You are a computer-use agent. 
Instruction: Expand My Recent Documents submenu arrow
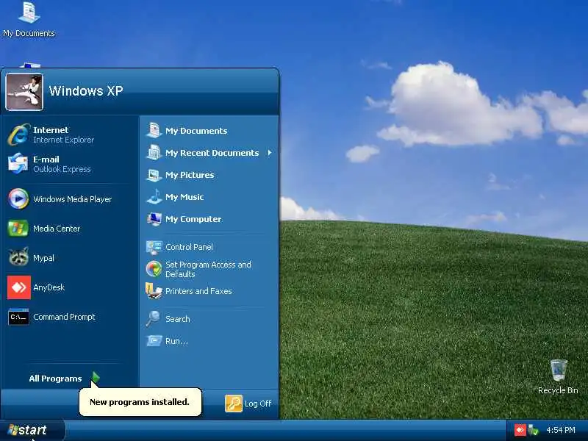(270, 153)
